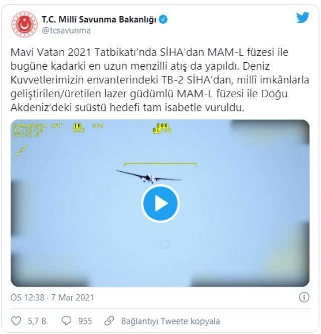Open replies via the speech bubble icon
Screen dimensions: 321x334
point(66,320)
